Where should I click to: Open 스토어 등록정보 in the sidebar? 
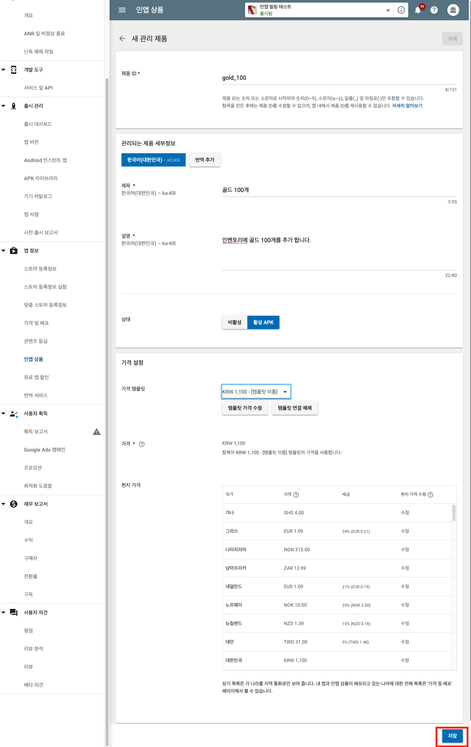click(40, 269)
